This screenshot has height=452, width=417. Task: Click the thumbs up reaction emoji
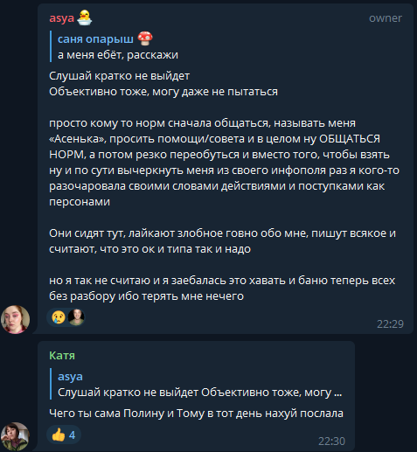tap(59, 435)
